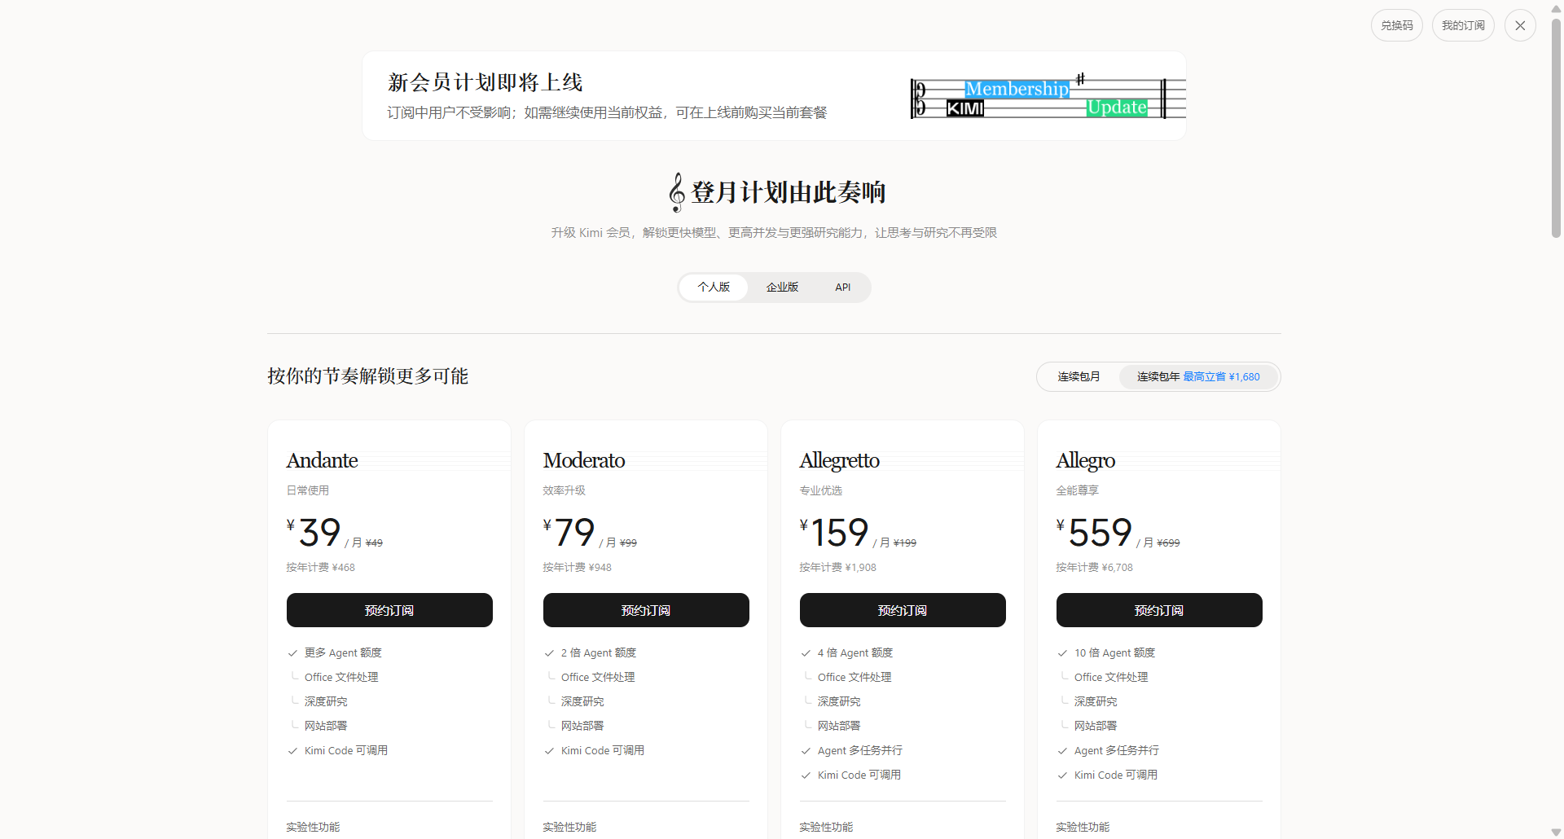
Task: Click the 10 倍 Agent 额度 feature
Action: [x=1115, y=652]
